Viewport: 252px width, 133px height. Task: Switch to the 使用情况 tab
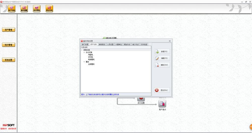pos(102,44)
